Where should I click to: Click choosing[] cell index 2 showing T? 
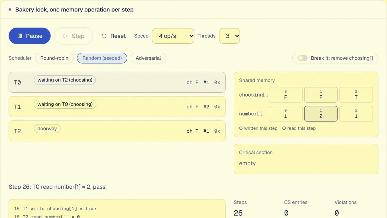(356, 95)
